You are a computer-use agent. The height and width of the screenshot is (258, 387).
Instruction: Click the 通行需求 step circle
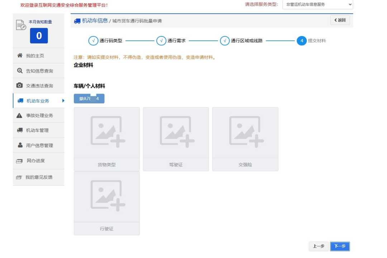(161, 41)
